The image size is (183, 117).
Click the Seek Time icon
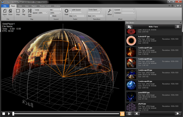click(x=30, y=11)
